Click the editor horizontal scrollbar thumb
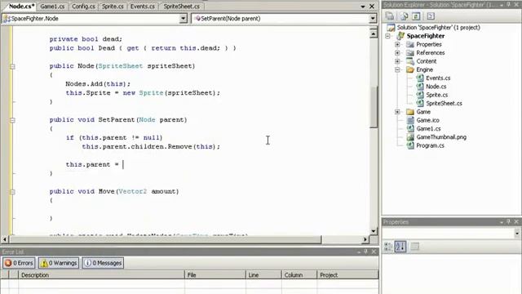Image resolution: width=522 pixels, height=294 pixels. point(166,239)
